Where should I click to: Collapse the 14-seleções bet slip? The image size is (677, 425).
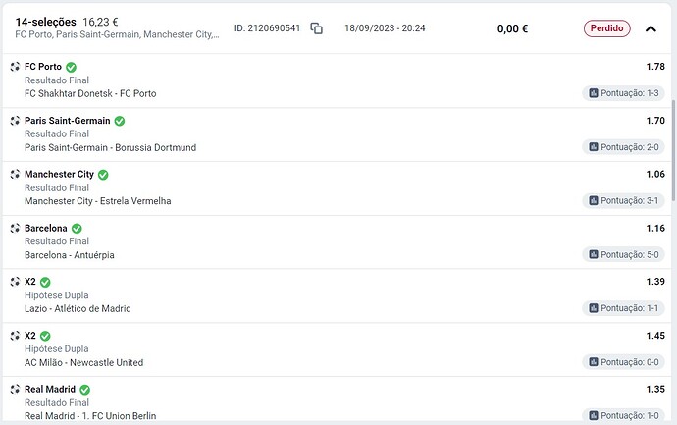pyautogui.click(x=651, y=28)
